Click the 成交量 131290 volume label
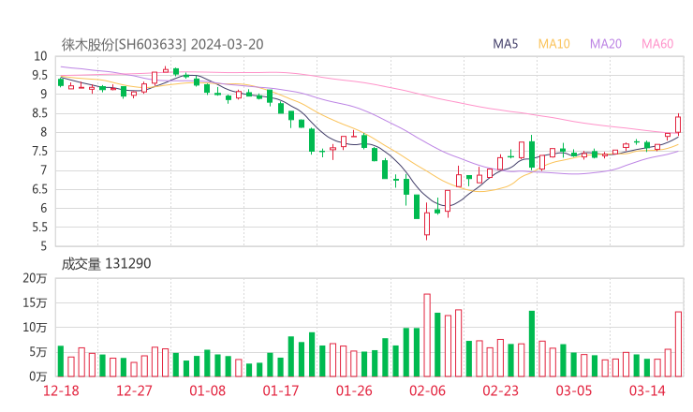The width and height of the screenshot is (693, 412). coord(106,264)
